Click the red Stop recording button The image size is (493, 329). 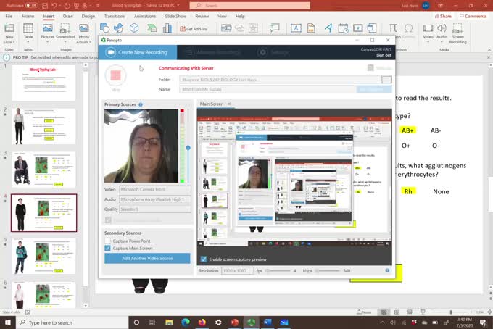(x=116, y=76)
